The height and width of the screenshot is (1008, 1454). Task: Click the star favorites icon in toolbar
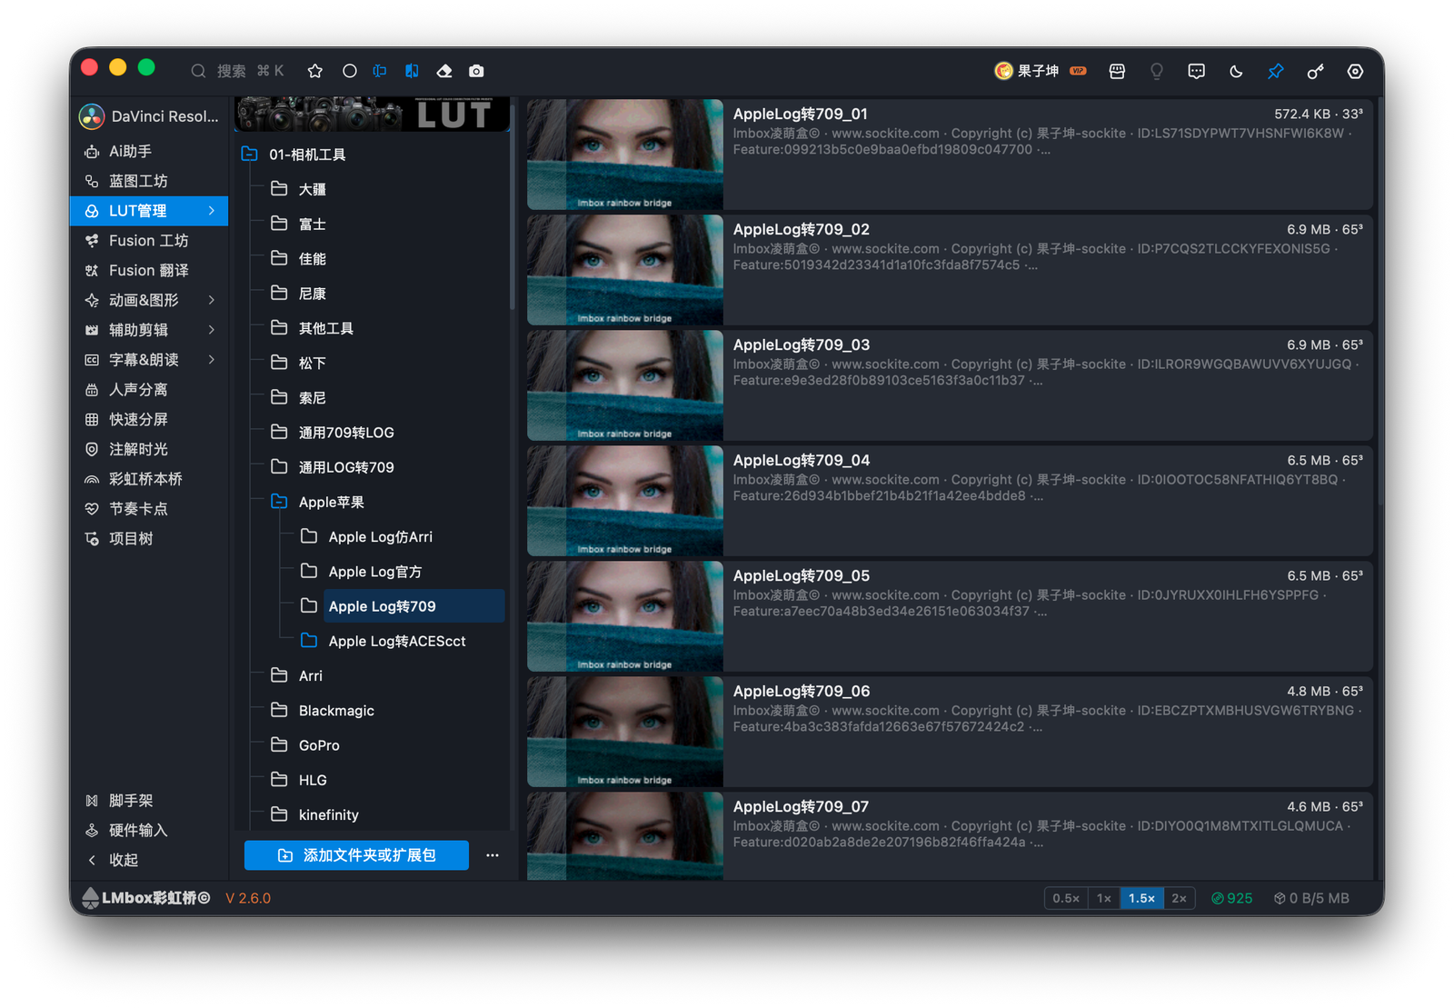click(315, 71)
